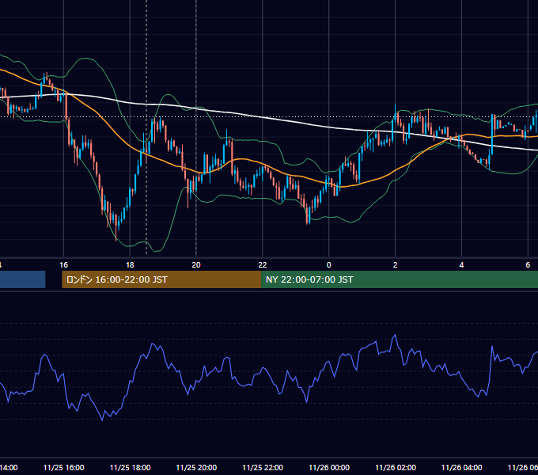Click the 11/25 16:00 date label
This screenshot has height=475, width=538.
tap(63, 467)
